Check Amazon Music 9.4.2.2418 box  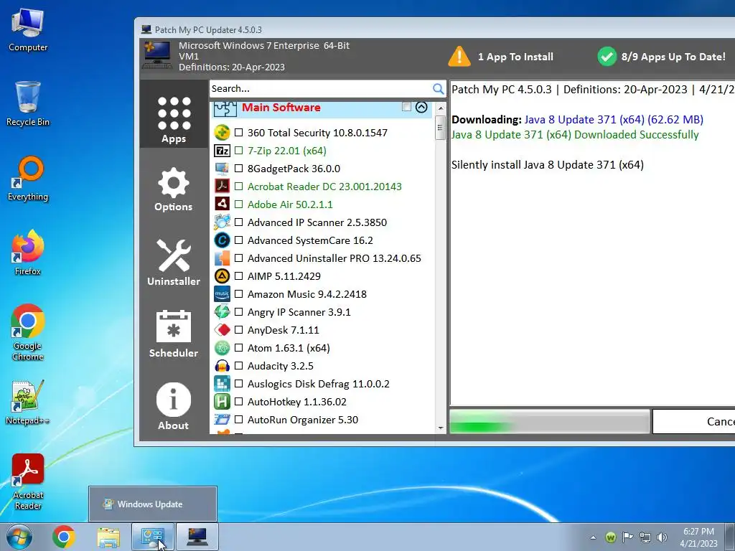tap(238, 294)
